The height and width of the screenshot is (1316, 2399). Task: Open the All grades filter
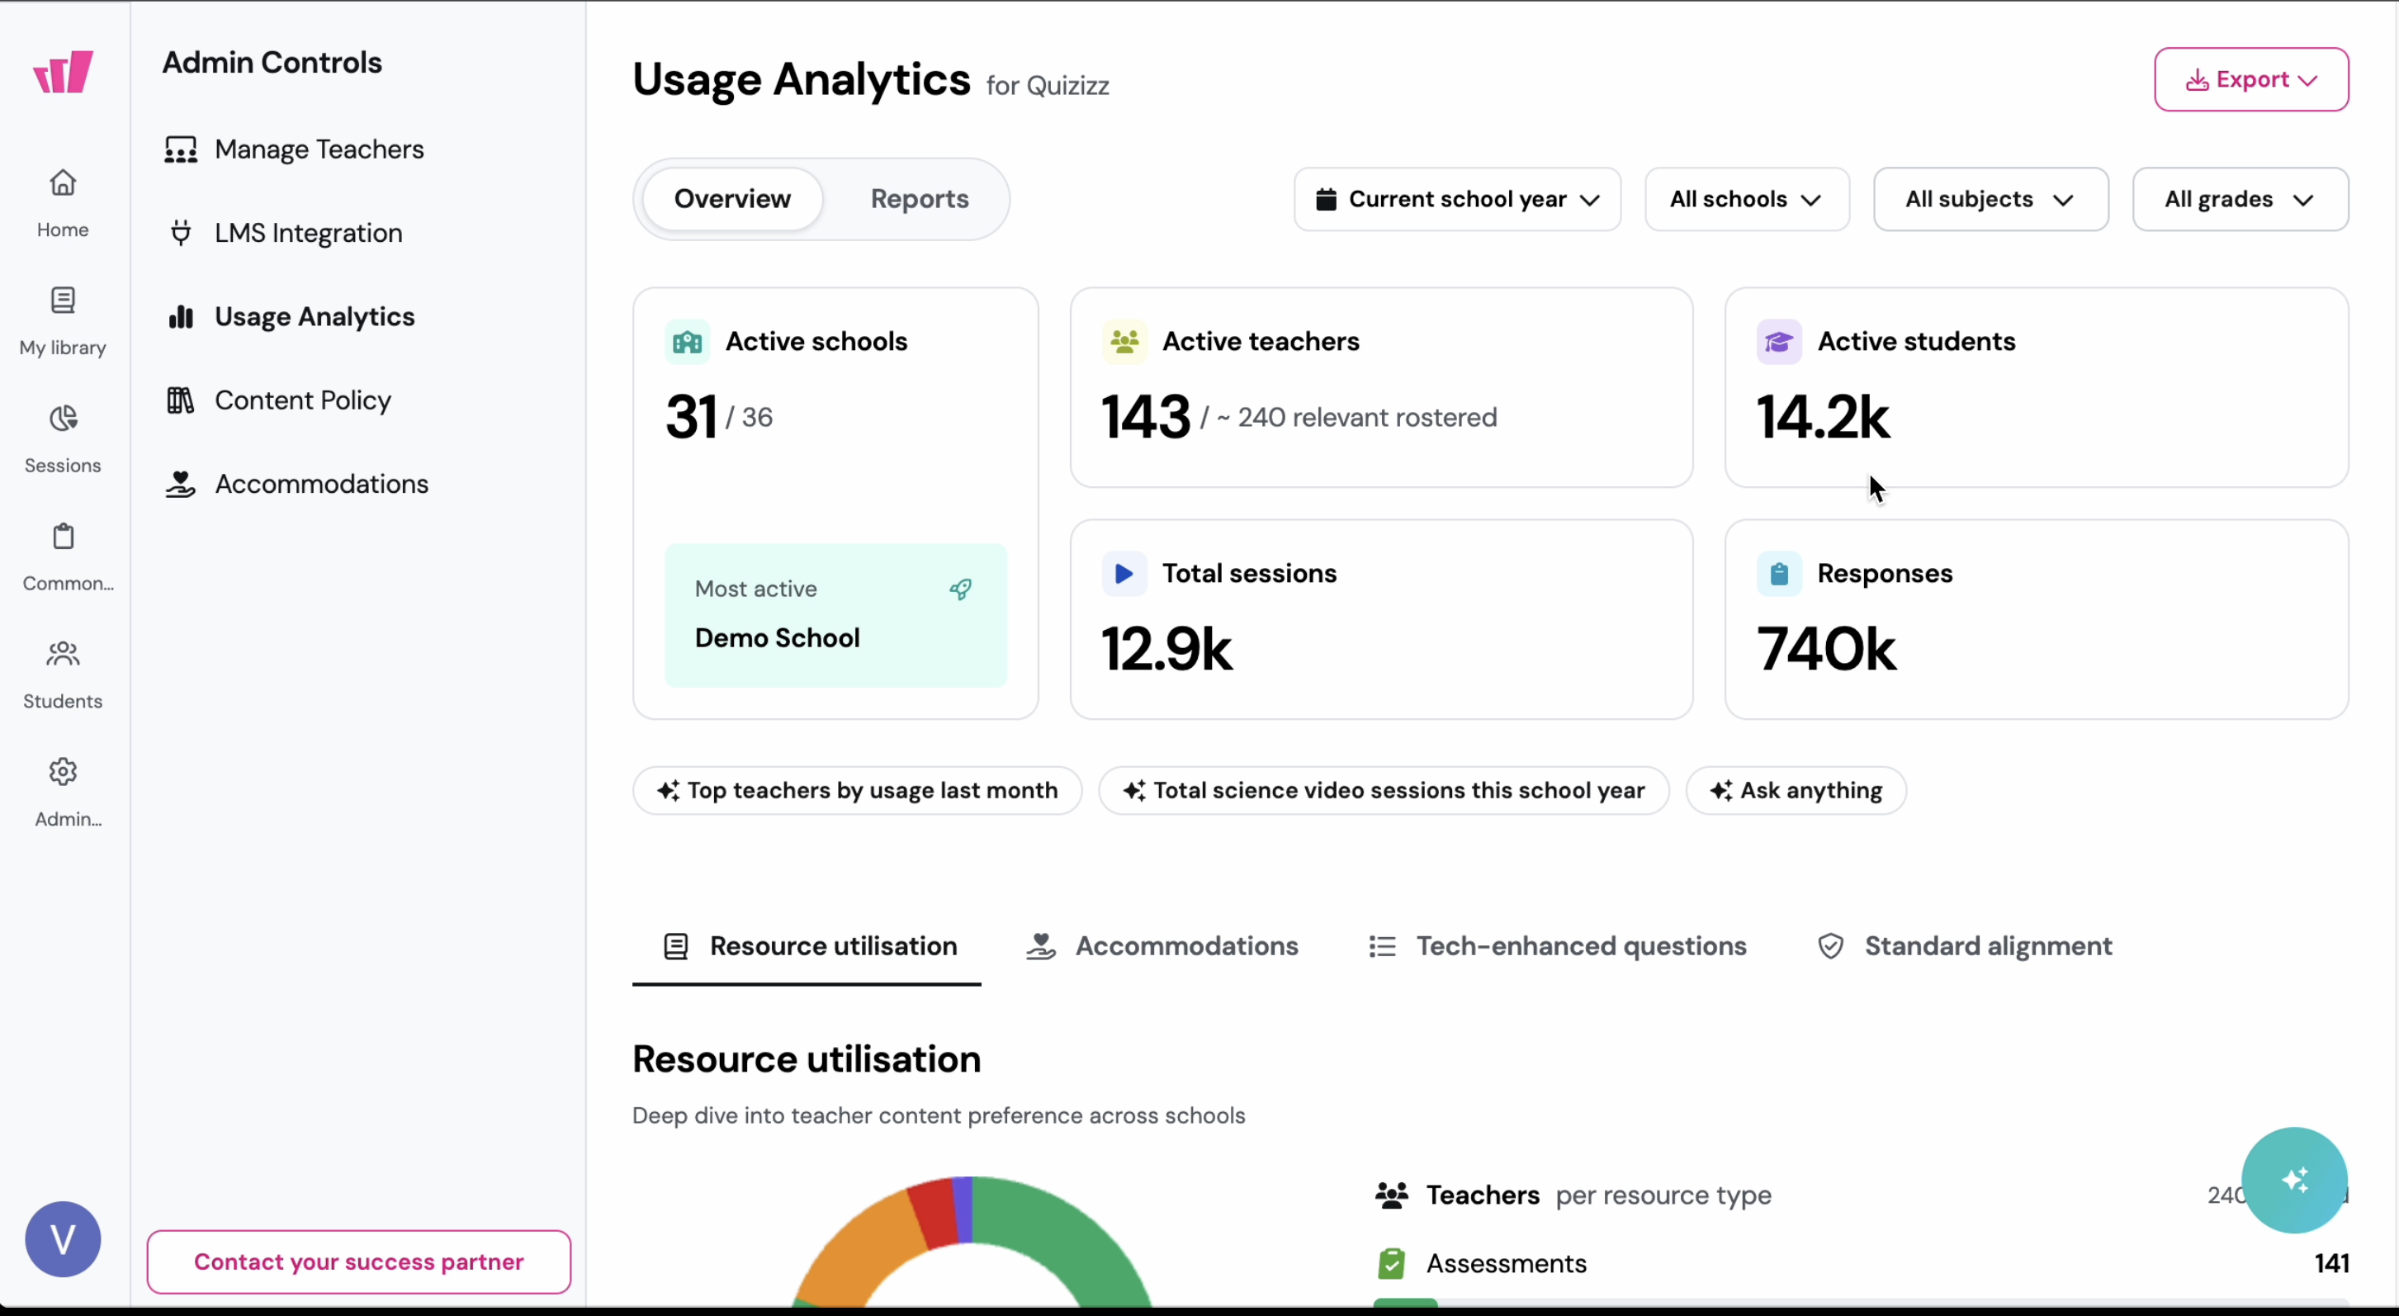[2239, 198]
